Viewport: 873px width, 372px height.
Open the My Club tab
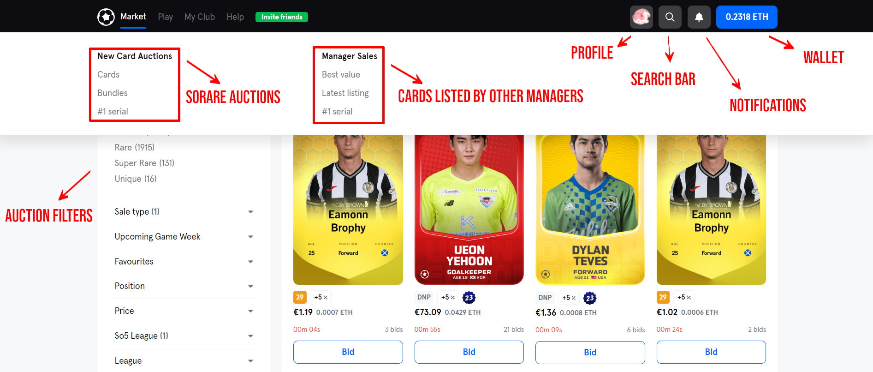tap(200, 17)
